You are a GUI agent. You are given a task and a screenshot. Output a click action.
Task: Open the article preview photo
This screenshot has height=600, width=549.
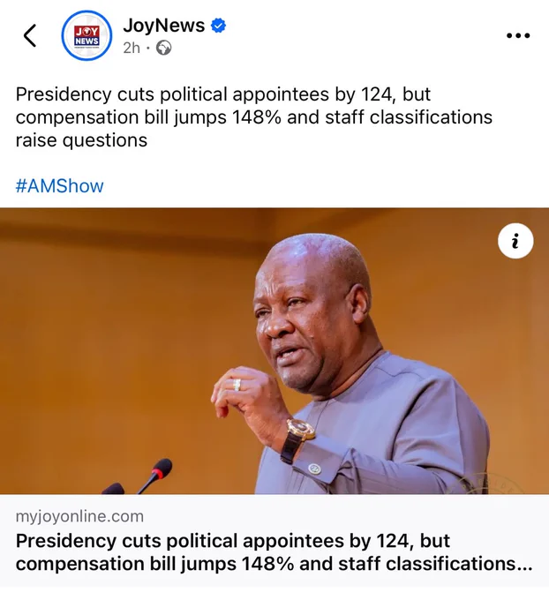[274, 351]
